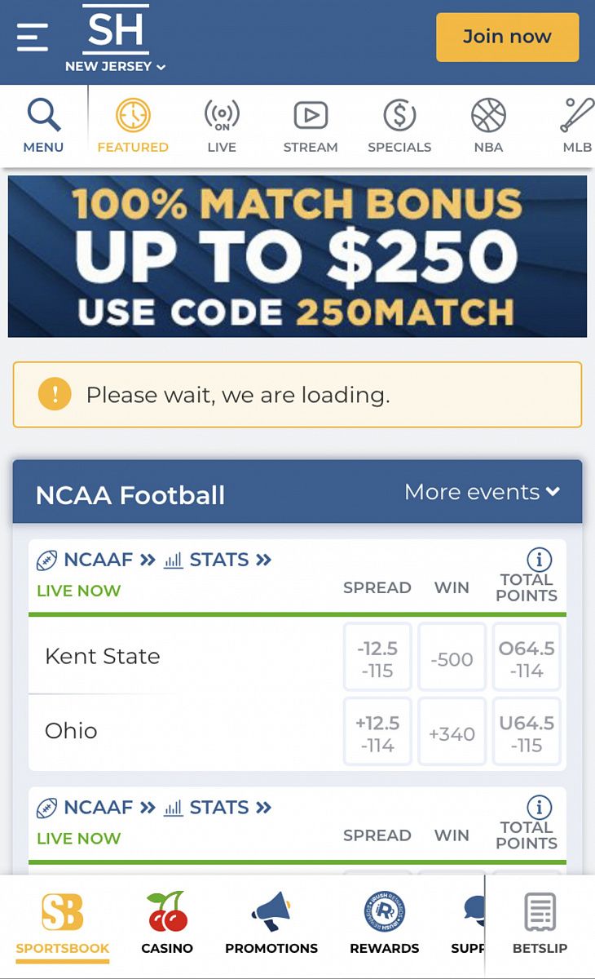Expand More events for NCAA Football
The width and height of the screenshot is (595, 979).
click(x=482, y=492)
